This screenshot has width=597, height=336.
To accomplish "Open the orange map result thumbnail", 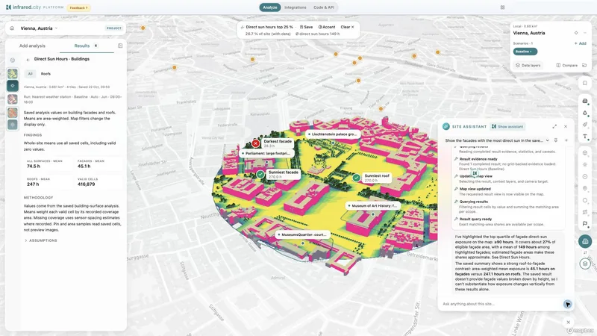I will [x=13, y=112].
